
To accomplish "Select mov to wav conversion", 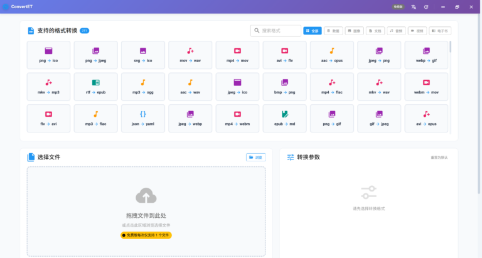I will (x=190, y=55).
